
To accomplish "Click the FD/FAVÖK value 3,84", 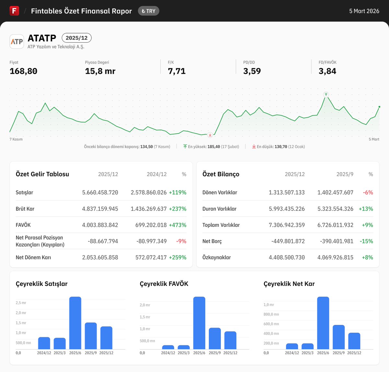I will [x=327, y=71].
